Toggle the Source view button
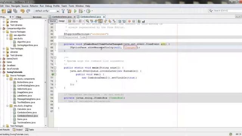Viewport: 242px width, 136px height. pyautogui.click(x=53, y=21)
